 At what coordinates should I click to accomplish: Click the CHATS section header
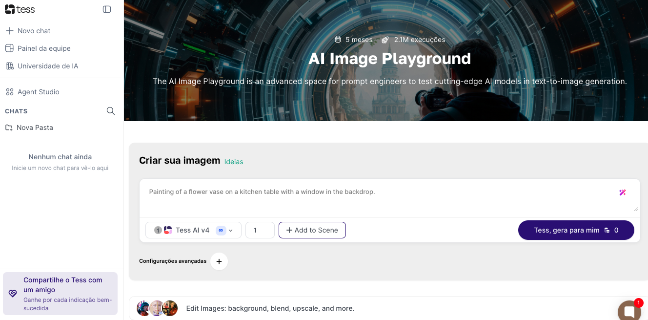click(x=16, y=111)
